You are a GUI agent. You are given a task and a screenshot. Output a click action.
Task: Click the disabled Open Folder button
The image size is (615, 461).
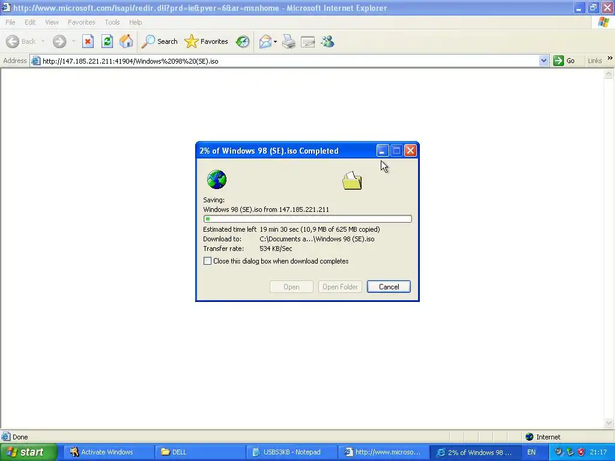point(340,286)
